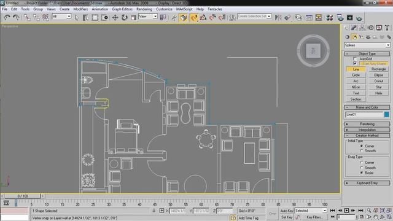This screenshot has width=393, height=221.
Task: Select Corner under Initial Type
Action: pyautogui.click(x=362, y=146)
